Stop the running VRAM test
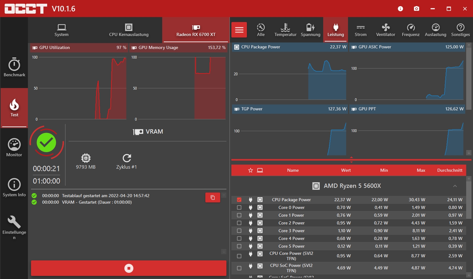The height and width of the screenshot is (279, 473). click(x=129, y=268)
